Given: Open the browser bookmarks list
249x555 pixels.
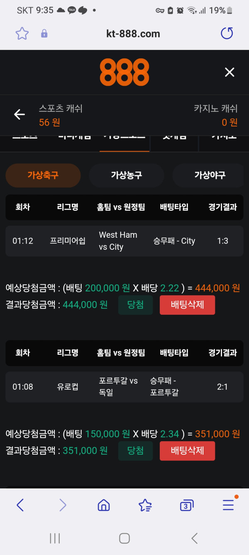Looking at the screenshot, I should point(145,505).
